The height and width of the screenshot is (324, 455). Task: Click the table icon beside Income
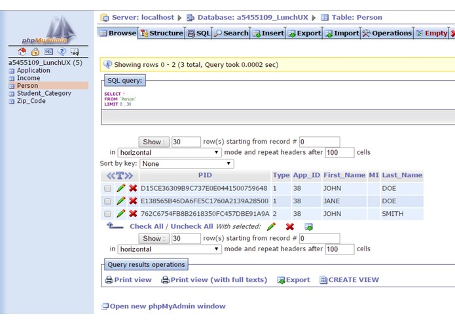point(12,79)
